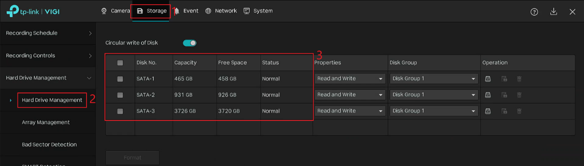Screen dimensions: 584x166
Task: Open Disk Group dropdown for SATA-3
Action: coord(434,111)
